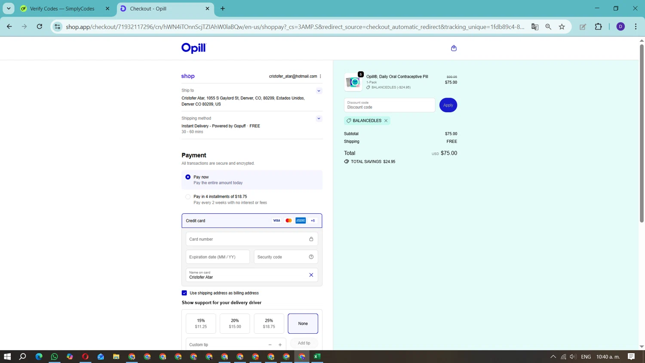This screenshot has height=363, width=645.
Task: Click the Opill logo
Action: click(193, 48)
